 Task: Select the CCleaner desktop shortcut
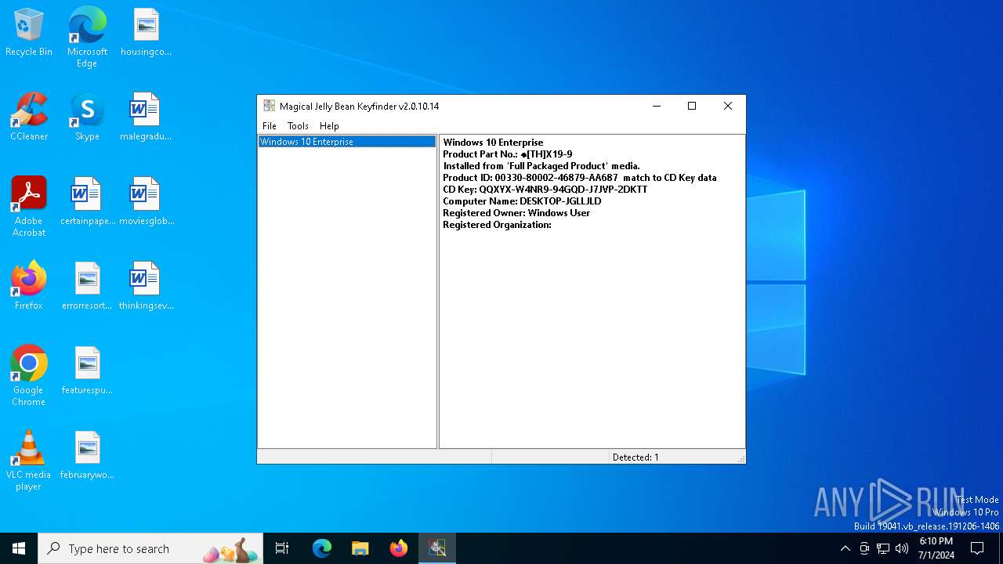point(29,117)
